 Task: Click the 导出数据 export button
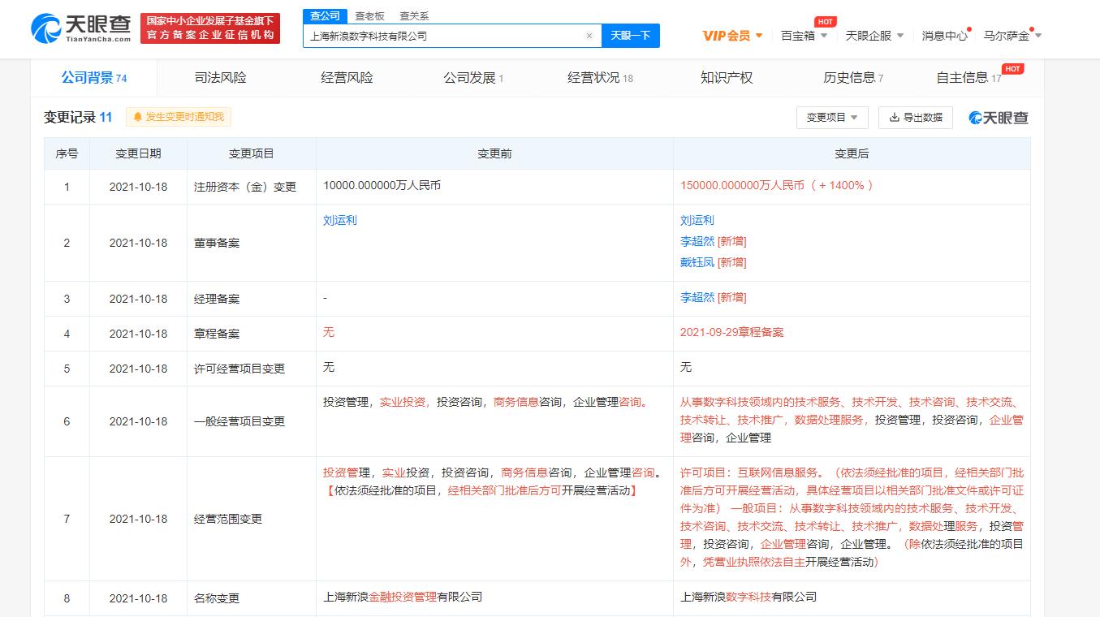916,117
